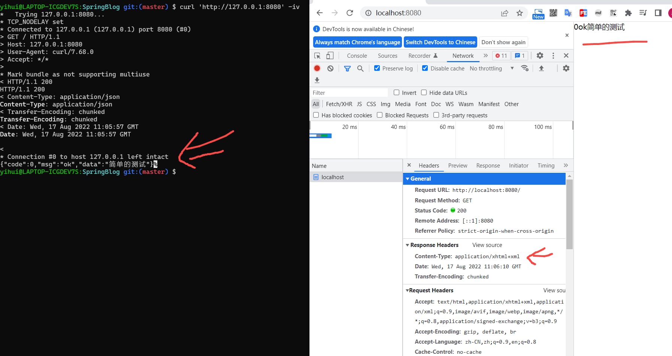Click the record network log button
Viewport: 672px width, 356px height.
click(x=317, y=68)
